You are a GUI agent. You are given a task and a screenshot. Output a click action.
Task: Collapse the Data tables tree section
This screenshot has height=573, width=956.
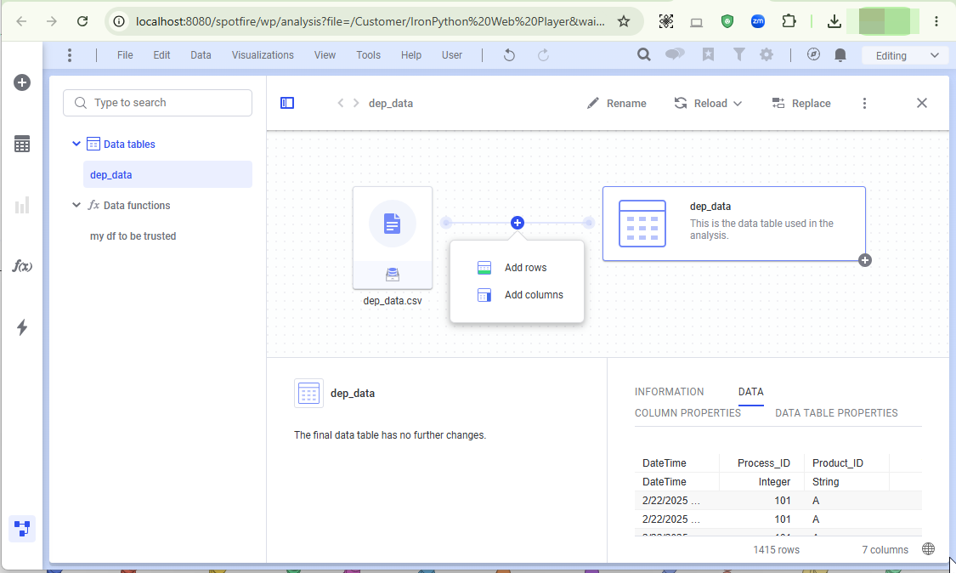pyautogui.click(x=76, y=144)
